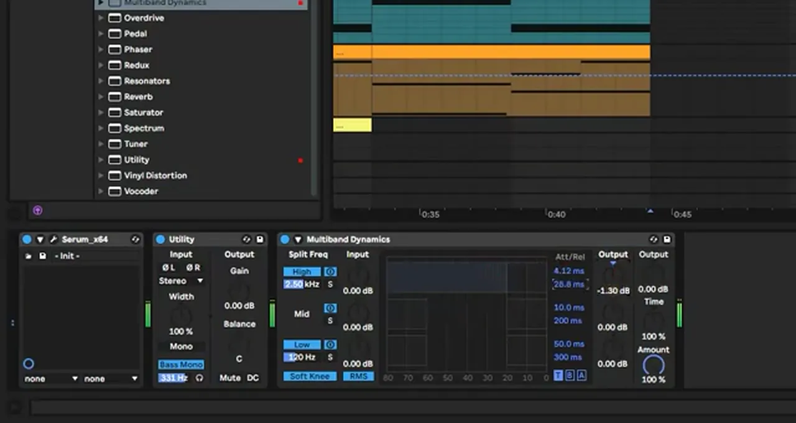
Task: Expand the Reverb browser entry
Action: [x=101, y=96]
